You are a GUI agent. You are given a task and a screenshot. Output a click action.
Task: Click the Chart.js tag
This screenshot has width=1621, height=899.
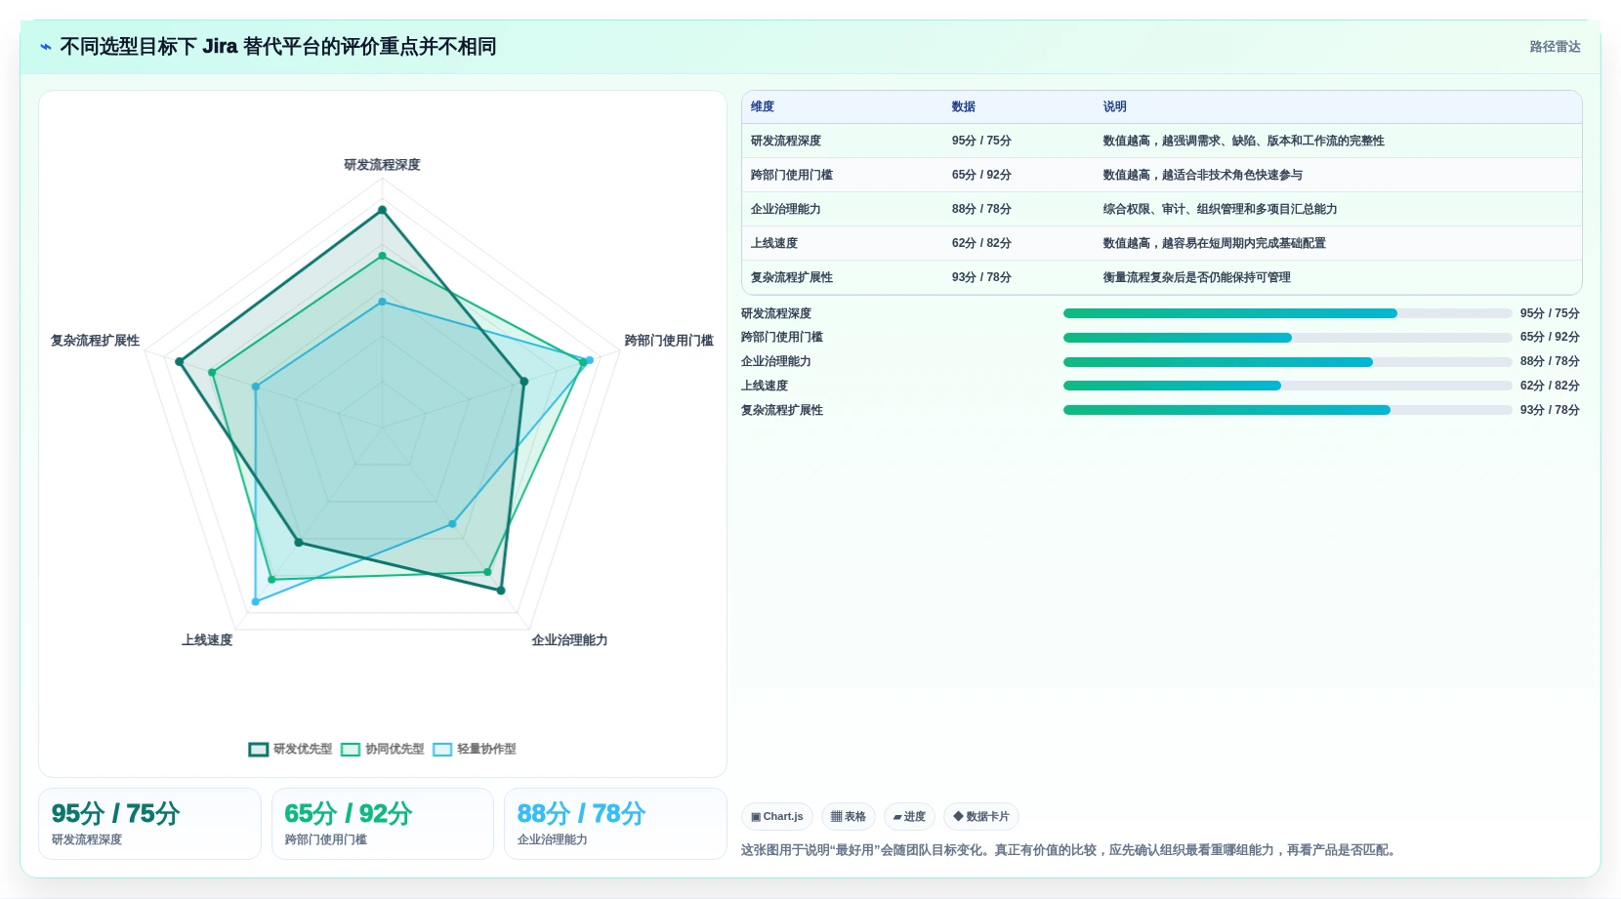tap(777, 817)
